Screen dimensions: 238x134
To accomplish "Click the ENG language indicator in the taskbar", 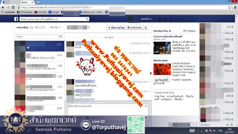I will tap(220, 131).
